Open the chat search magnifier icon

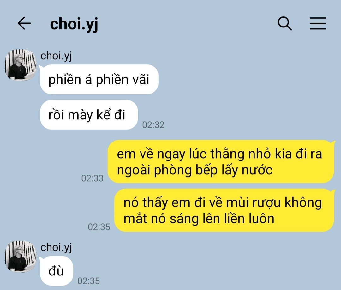(x=285, y=23)
